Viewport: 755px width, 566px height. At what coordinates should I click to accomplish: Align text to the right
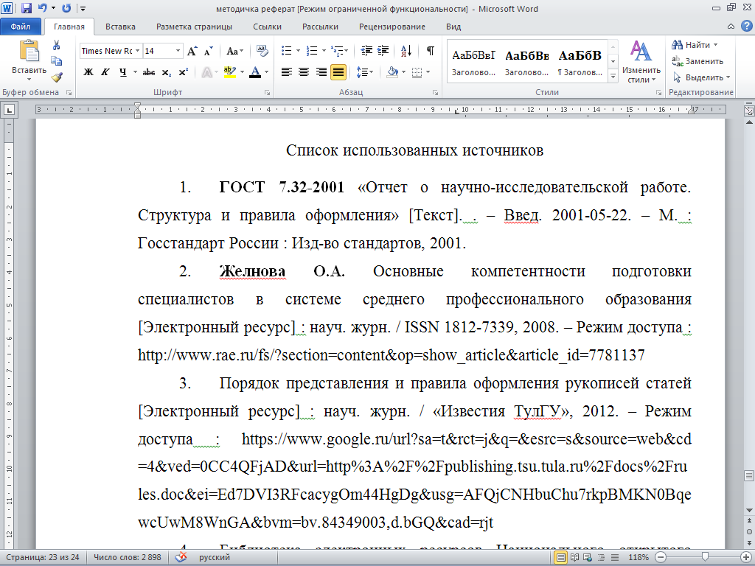click(321, 72)
